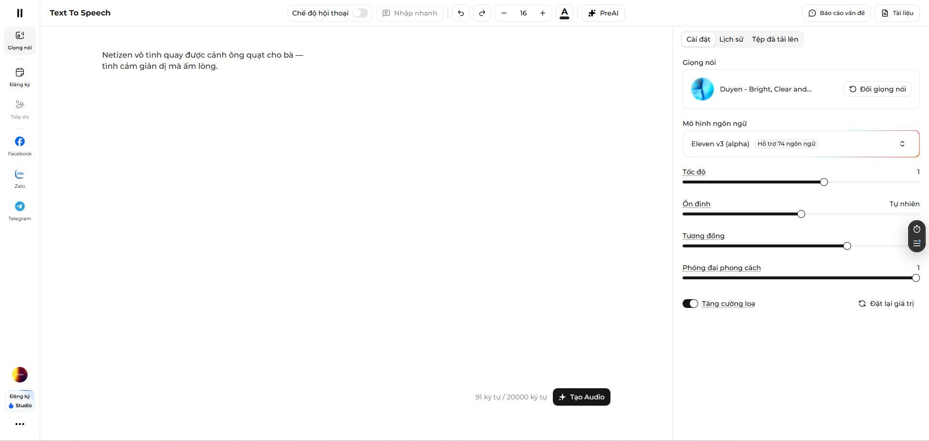The height and width of the screenshot is (441, 929).
Task: Collapse the sidebar with the pause icon
Action: click(19, 13)
